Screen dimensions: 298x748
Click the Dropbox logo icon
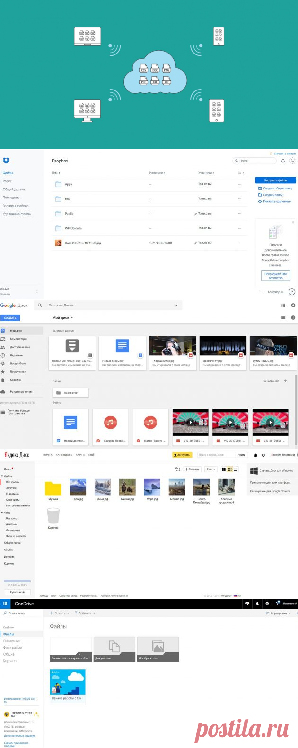click(6, 161)
